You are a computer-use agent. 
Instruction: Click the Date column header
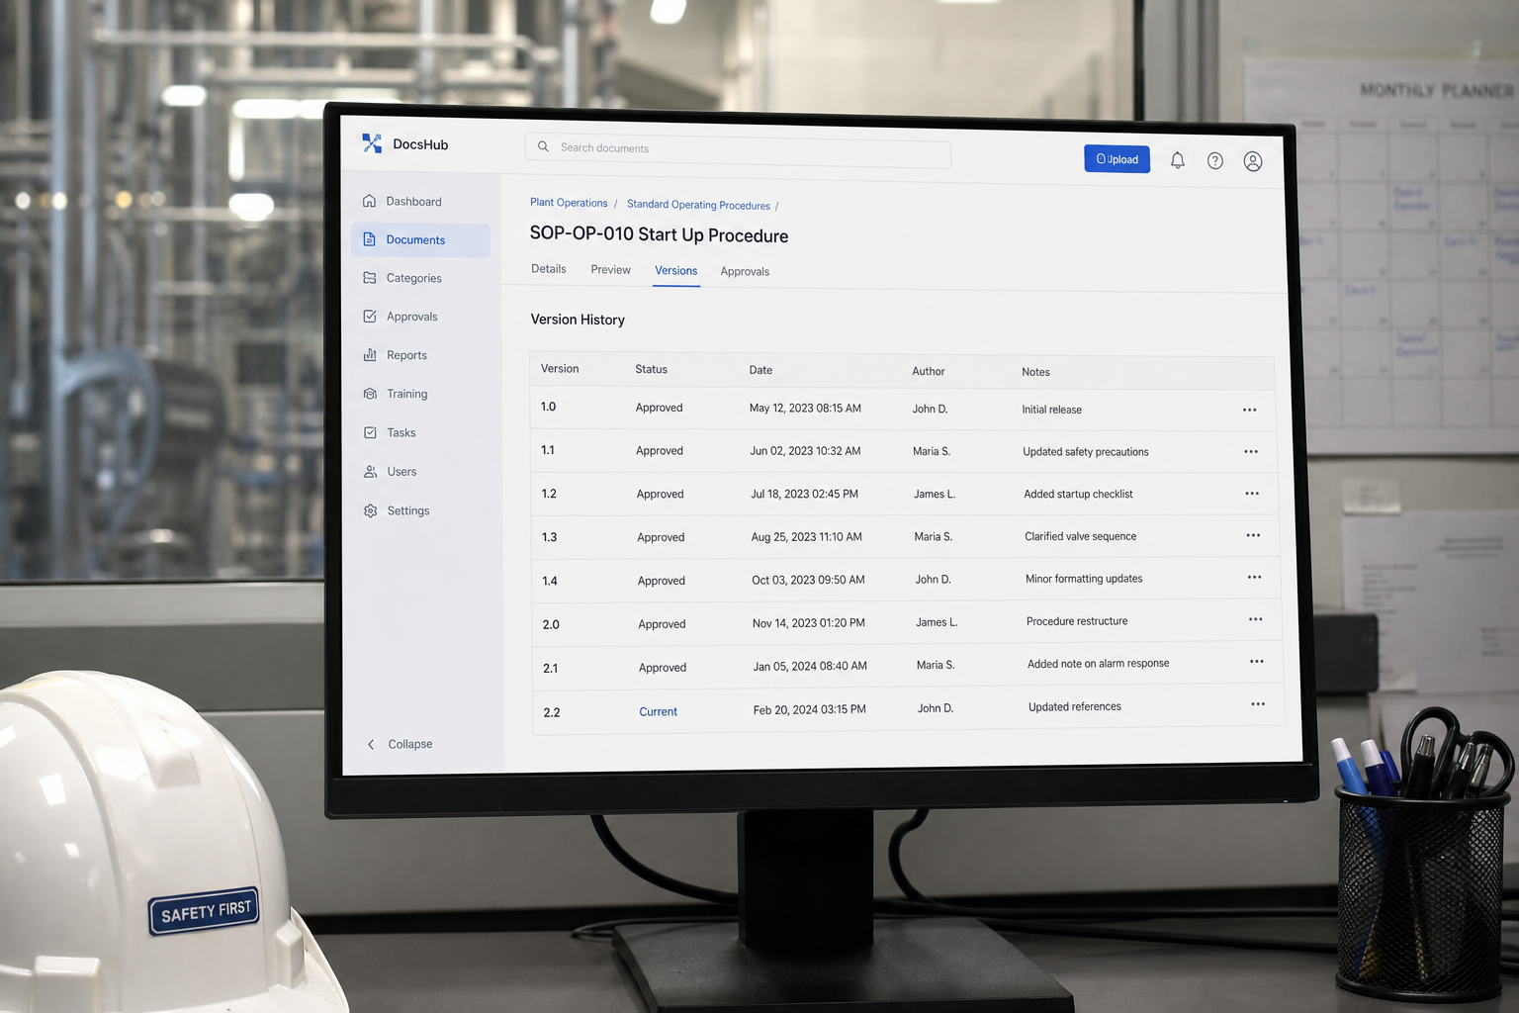click(760, 370)
